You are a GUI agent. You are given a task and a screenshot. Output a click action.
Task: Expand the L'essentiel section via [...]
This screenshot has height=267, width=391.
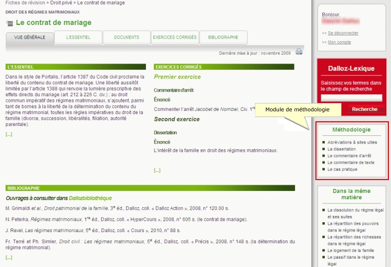(x=9, y=134)
